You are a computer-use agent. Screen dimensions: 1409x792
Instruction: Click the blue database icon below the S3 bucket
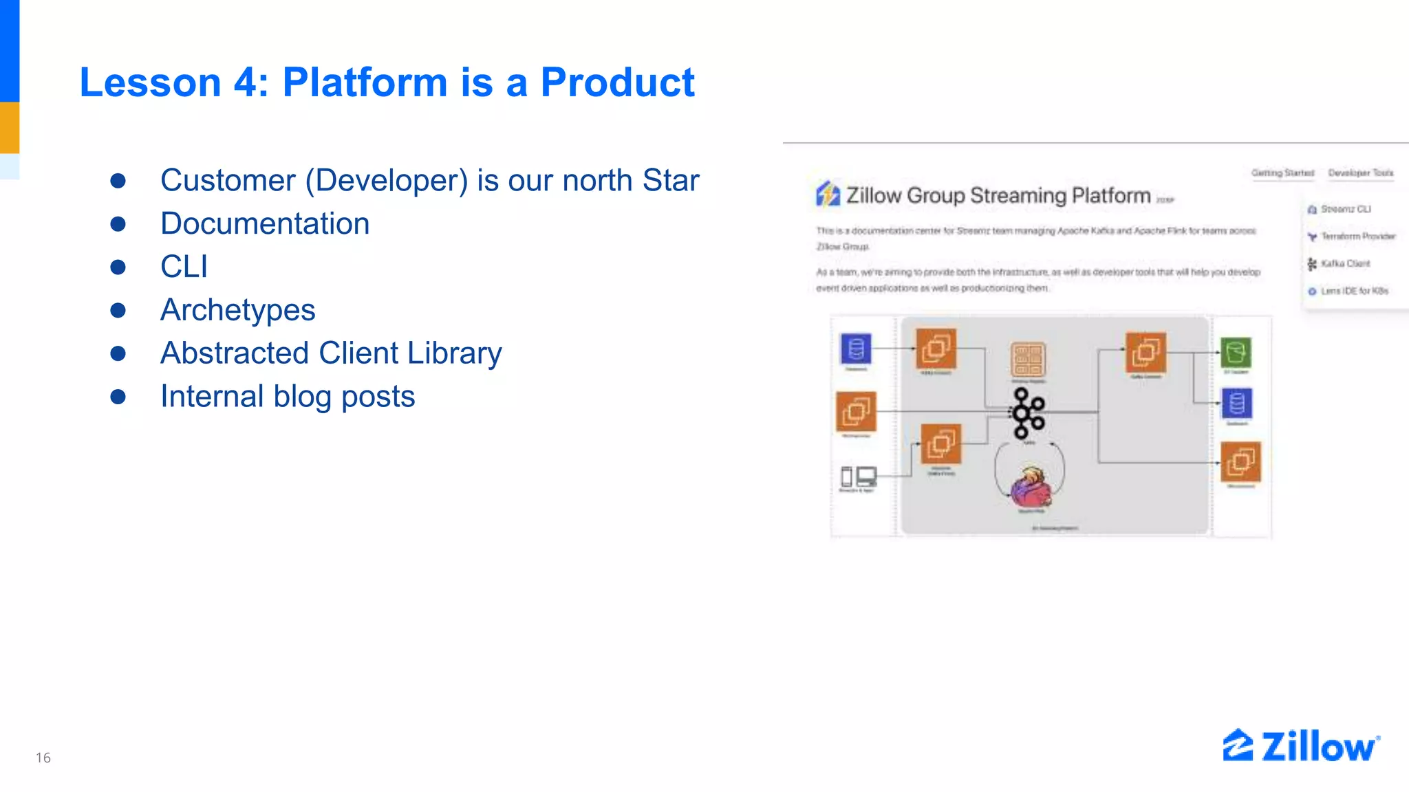click(1236, 404)
